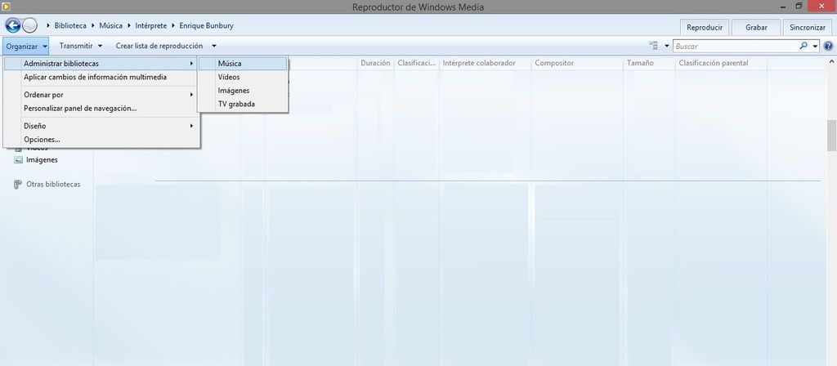This screenshot has width=837, height=366.
Task: Choose TV grabada from the submenu
Action: point(236,104)
